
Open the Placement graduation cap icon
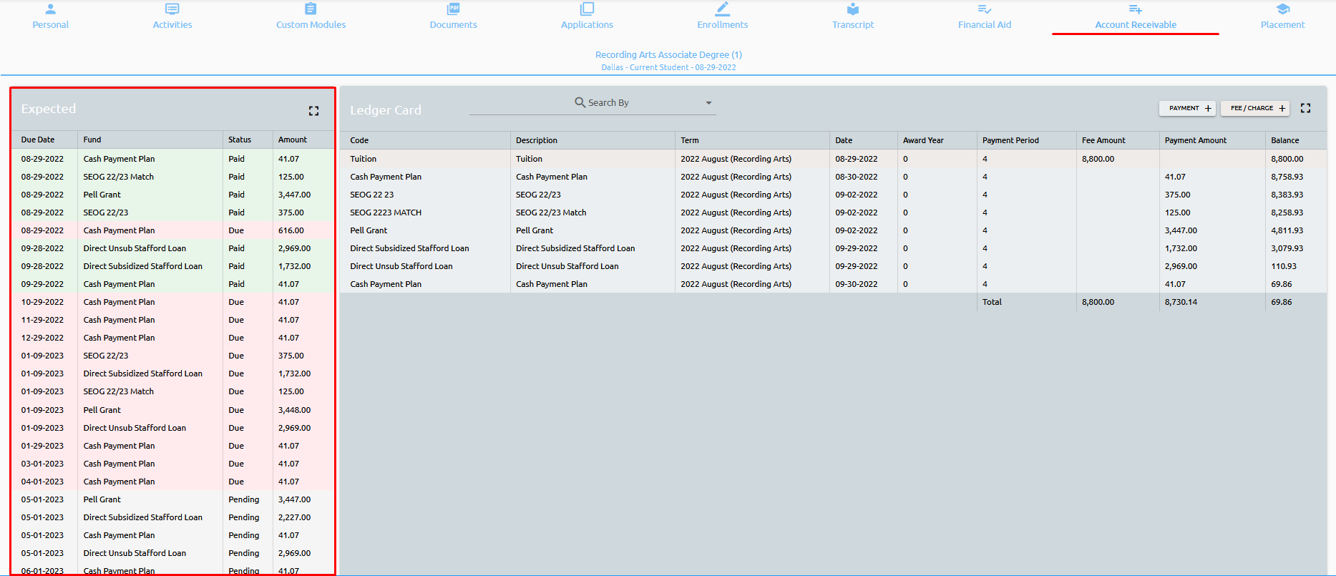[x=1282, y=9]
